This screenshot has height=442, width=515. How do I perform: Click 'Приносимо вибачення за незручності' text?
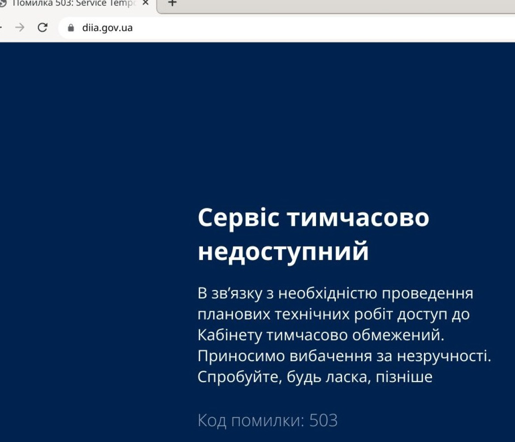[x=344, y=356]
